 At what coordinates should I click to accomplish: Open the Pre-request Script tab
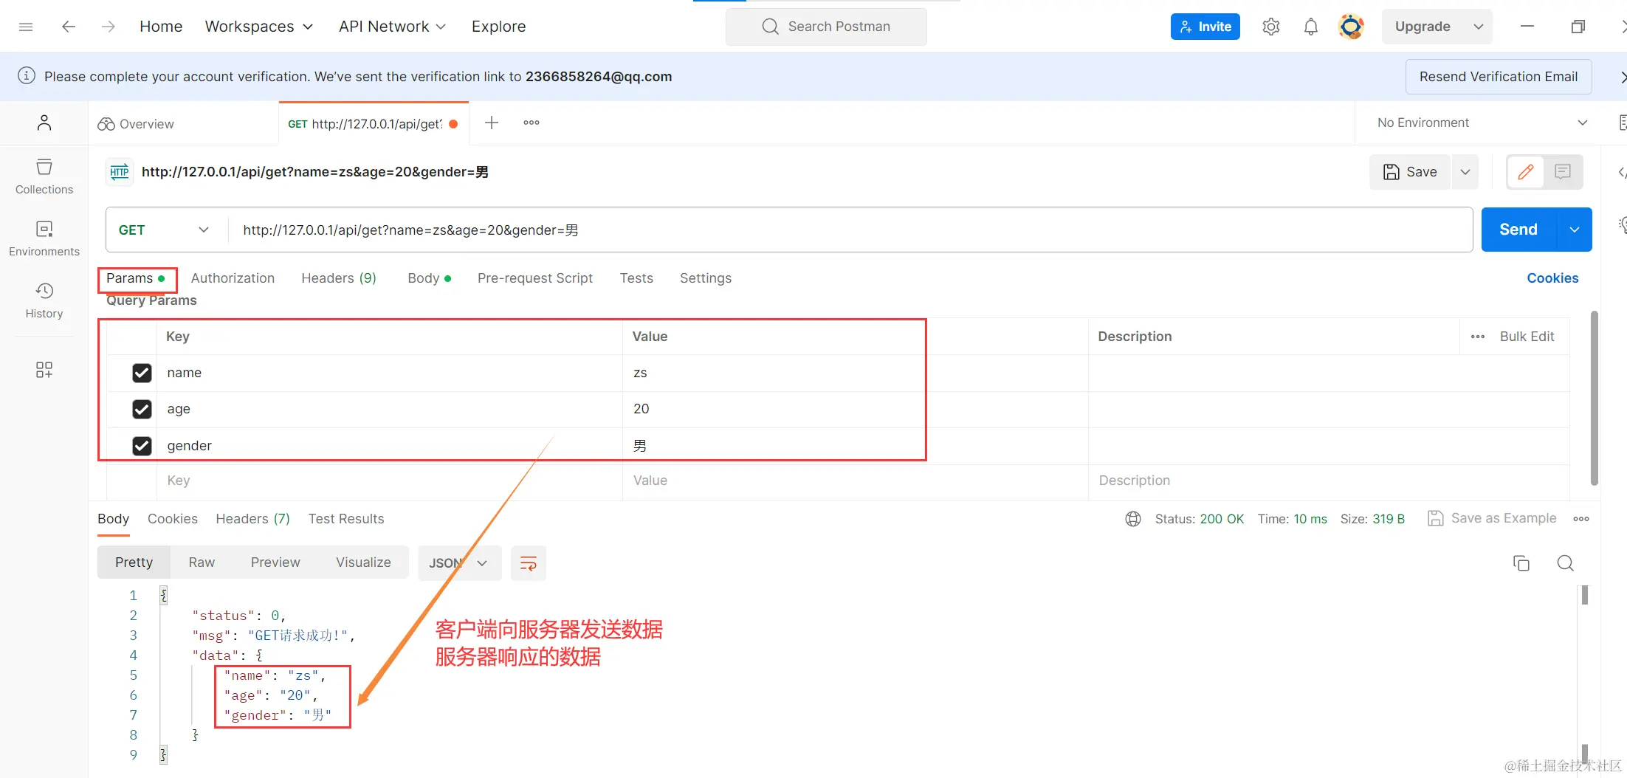535,278
